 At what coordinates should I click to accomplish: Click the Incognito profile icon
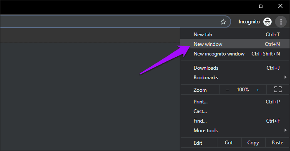(267, 22)
